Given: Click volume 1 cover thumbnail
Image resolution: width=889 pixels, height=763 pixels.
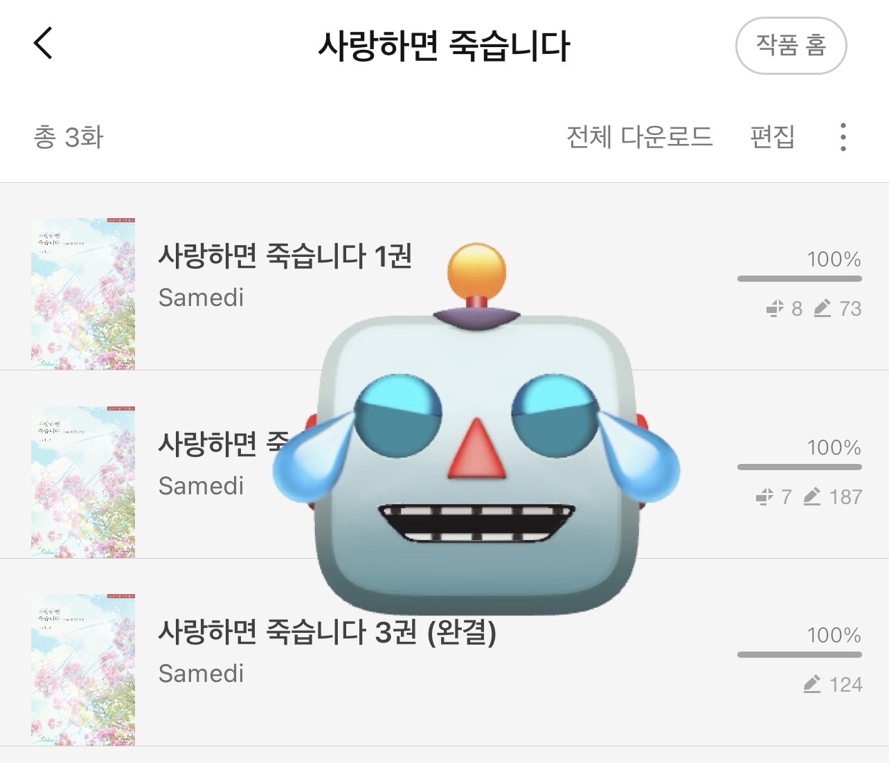Looking at the screenshot, I should point(83,294).
